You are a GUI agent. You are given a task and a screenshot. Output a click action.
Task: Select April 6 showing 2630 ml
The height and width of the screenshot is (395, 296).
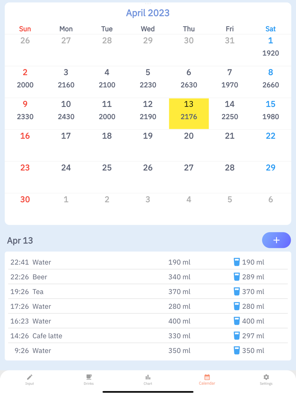pyautogui.click(x=189, y=79)
